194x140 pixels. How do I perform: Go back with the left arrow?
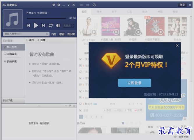click(x=82, y=5)
